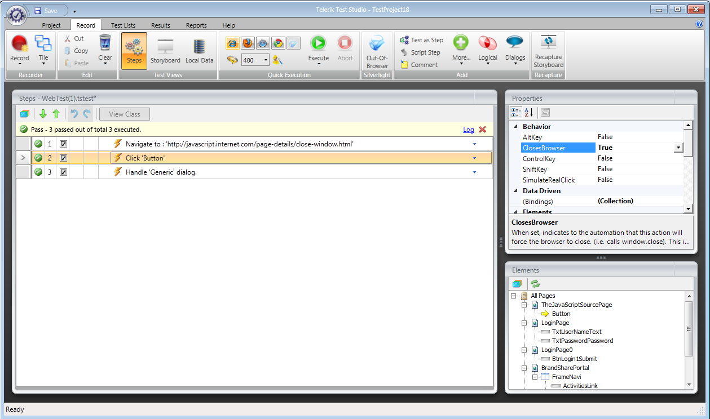Click the Out-Of-Browser Silverlight icon

pyautogui.click(x=377, y=44)
